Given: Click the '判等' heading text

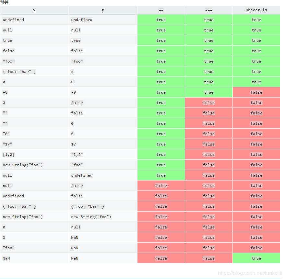Looking at the screenshot, I should (4, 2).
